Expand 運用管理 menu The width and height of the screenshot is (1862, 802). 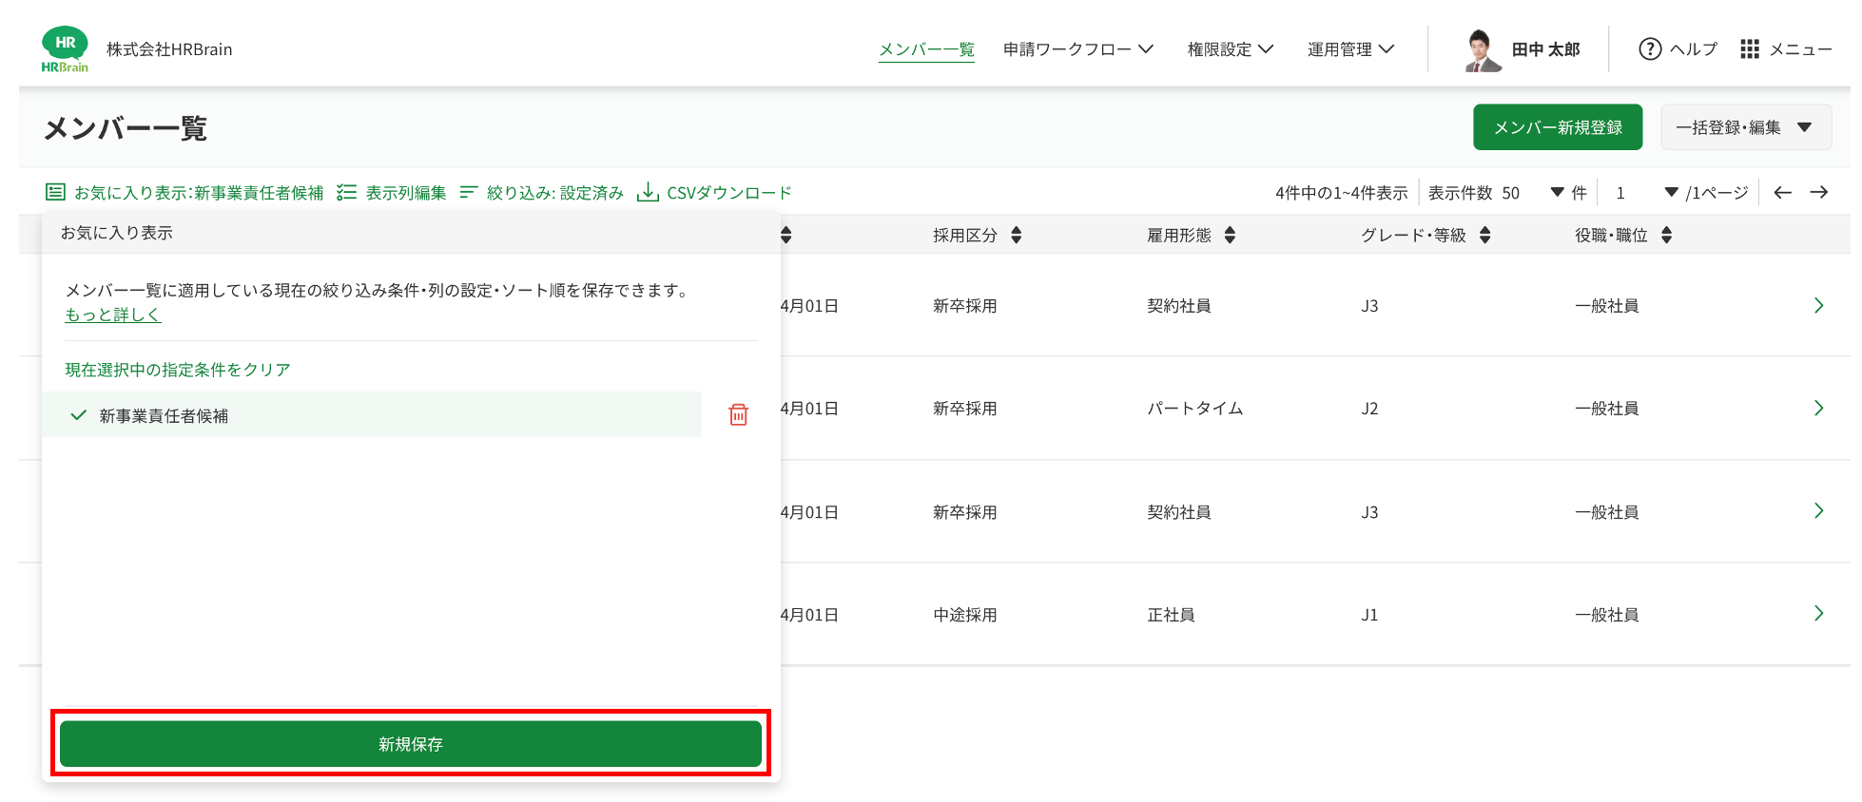[x=1350, y=49]
